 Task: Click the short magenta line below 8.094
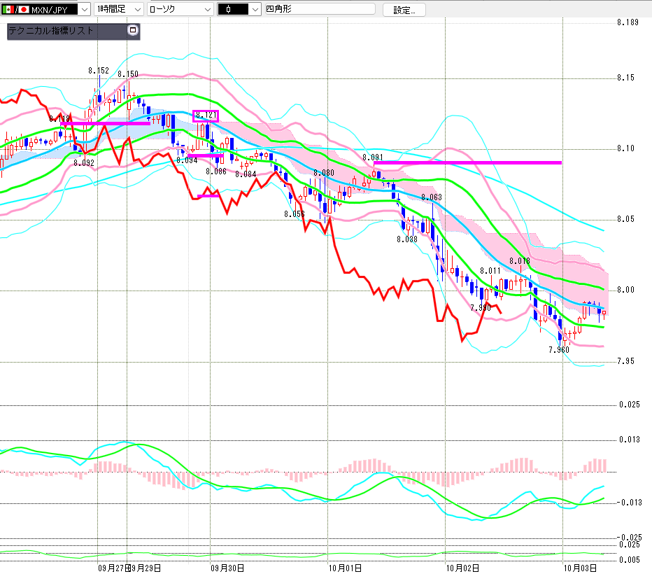pyautogui.click(x=208, y=195)
